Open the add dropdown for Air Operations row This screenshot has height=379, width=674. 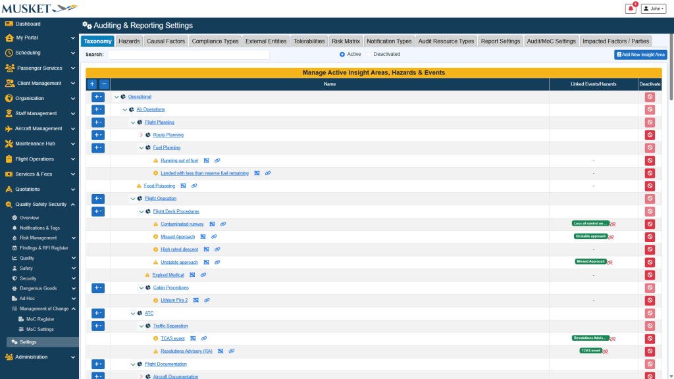[97, 110]
